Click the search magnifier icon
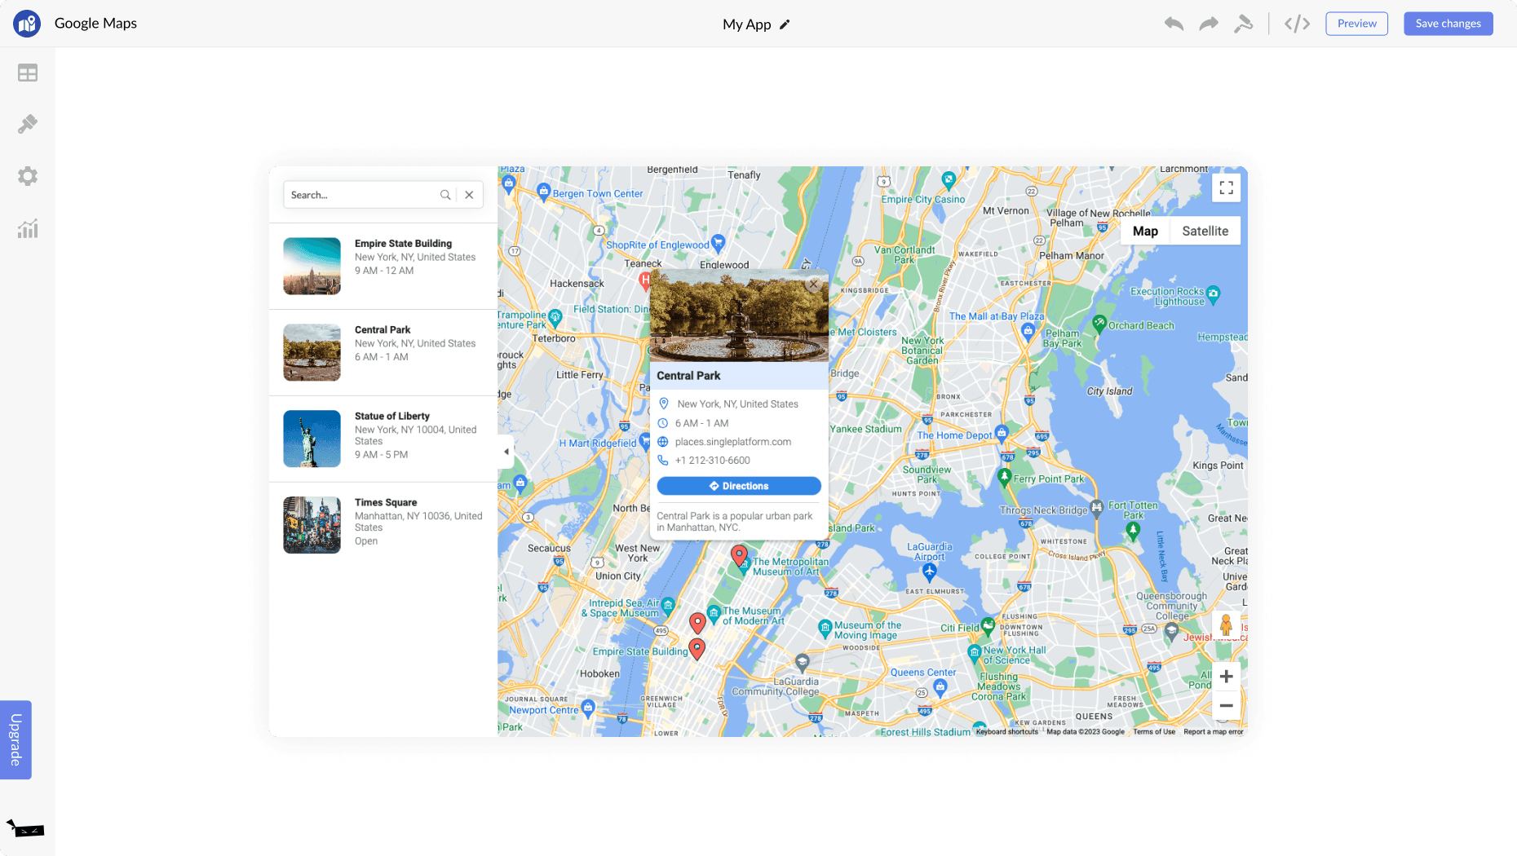 tap(445, 195)
